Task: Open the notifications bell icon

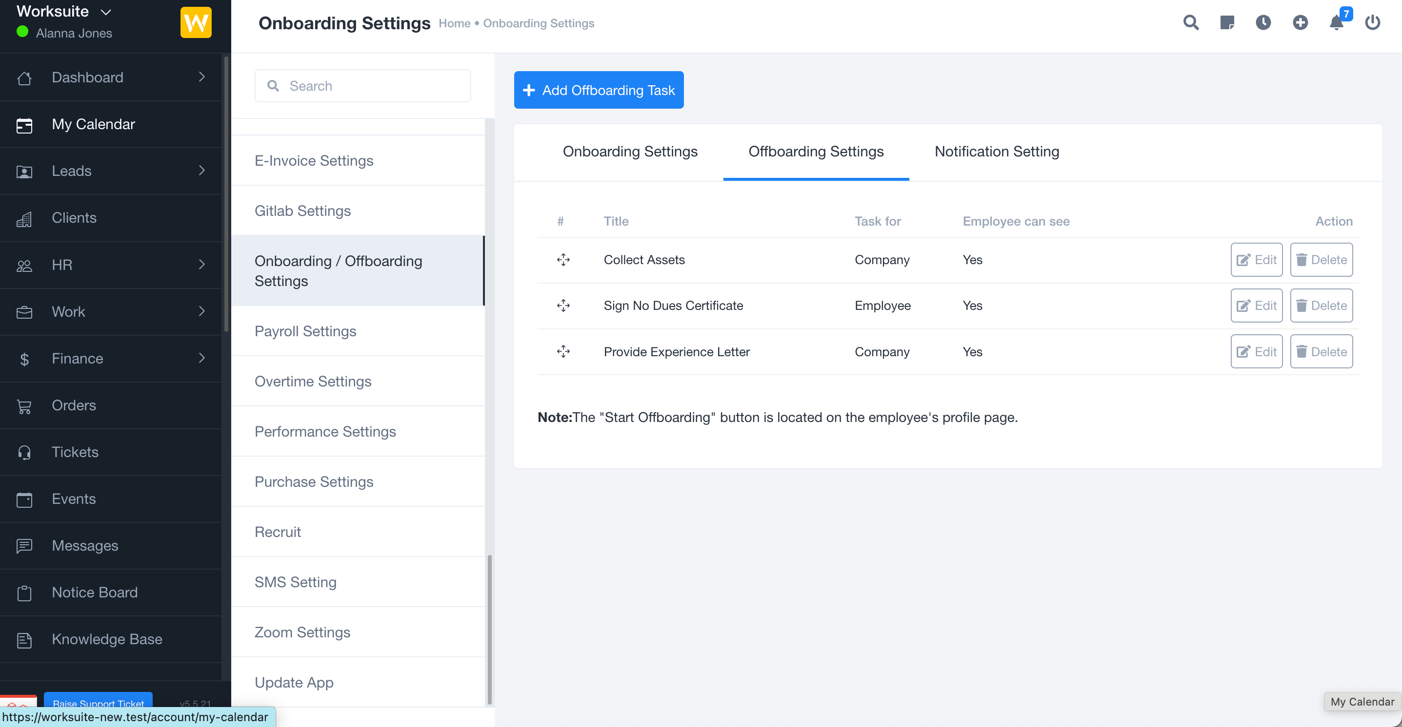Action: (x=1336, y=23)
